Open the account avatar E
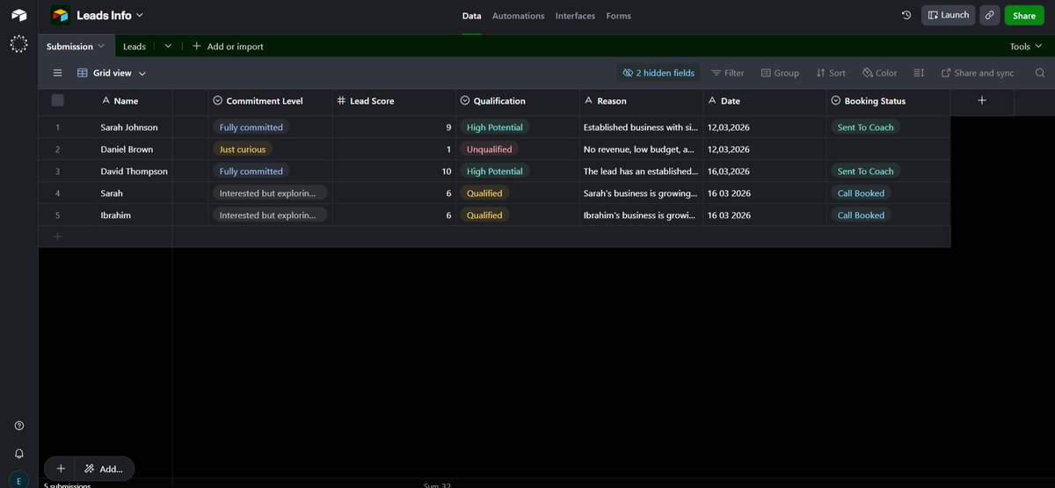The height and width of the screenshot is (488, 1055). [x=19, y=481]
